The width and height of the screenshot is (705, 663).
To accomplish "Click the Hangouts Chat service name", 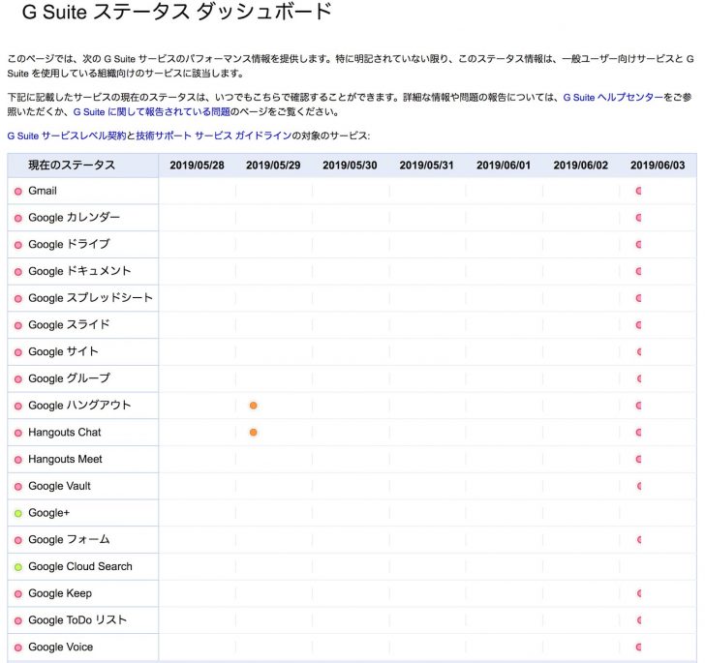I will coord(64,433).
